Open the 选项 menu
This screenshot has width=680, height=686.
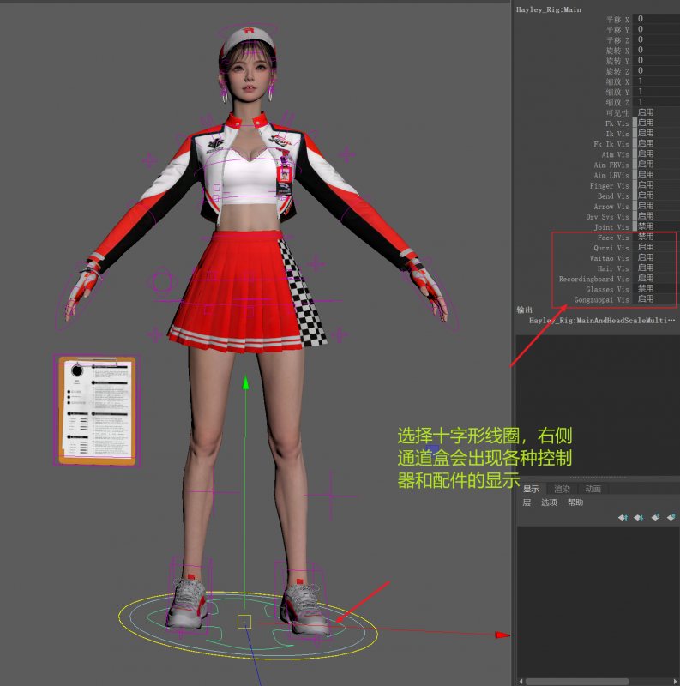549,502
